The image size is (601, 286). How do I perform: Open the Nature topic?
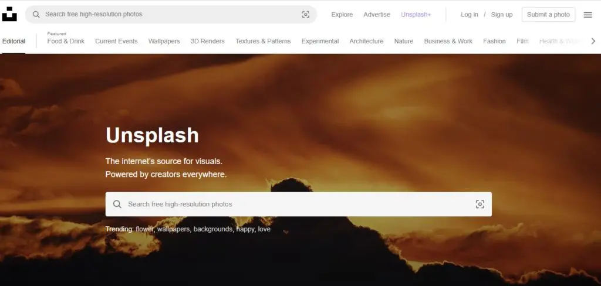[404, 41]
